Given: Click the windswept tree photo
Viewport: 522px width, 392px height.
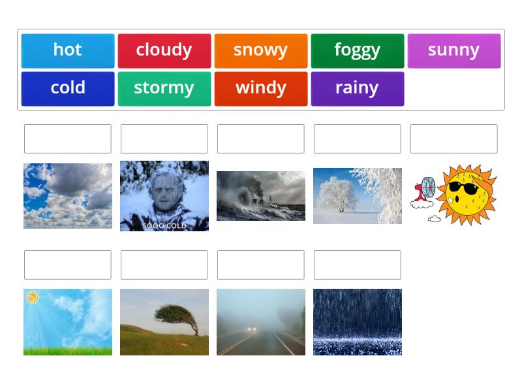Looking at the screenshot, I should [x=164, y=321].
